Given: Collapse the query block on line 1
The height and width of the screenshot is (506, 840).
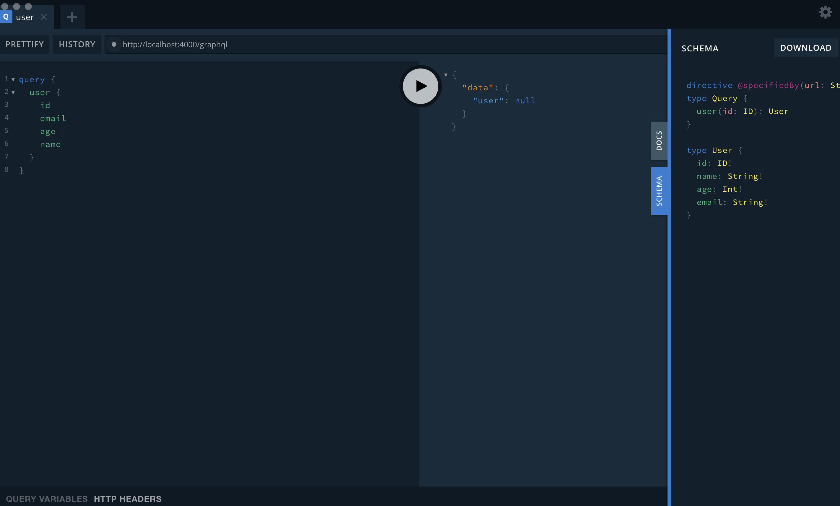Looking at the screenshot, I should pyautogui.click(x=13, y=80).
